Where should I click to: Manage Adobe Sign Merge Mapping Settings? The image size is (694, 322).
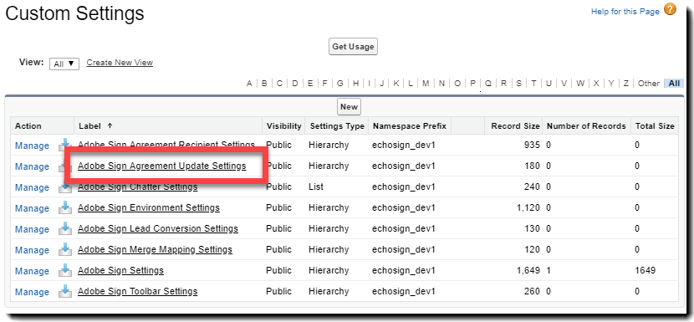pyautogui.click(x=32, y=250)
